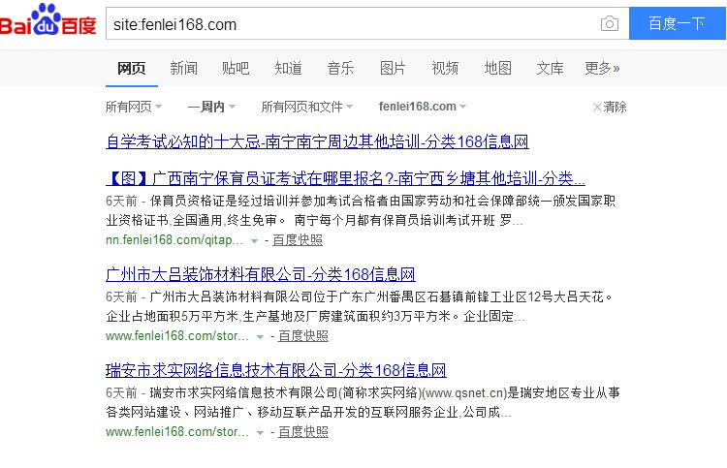Image resolution: width=727 pixels, height=468 pixels.
Task: Expand arrow beside 广州市大吕装饰 result URL
Action: tap(260, 337)
